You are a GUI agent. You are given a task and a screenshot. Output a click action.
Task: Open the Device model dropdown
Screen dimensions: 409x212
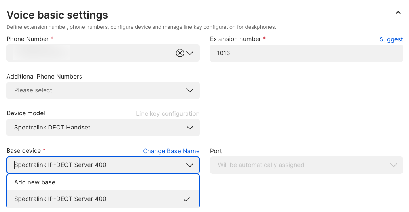click(103, 128)
